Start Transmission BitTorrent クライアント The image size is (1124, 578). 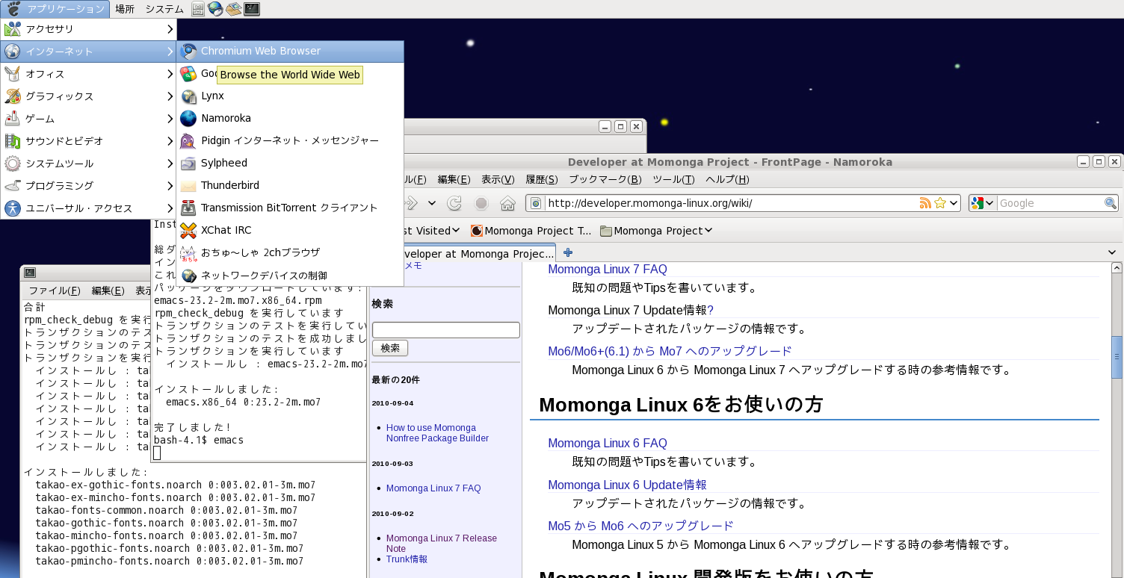pyautogui.click(x=290, y=208)
